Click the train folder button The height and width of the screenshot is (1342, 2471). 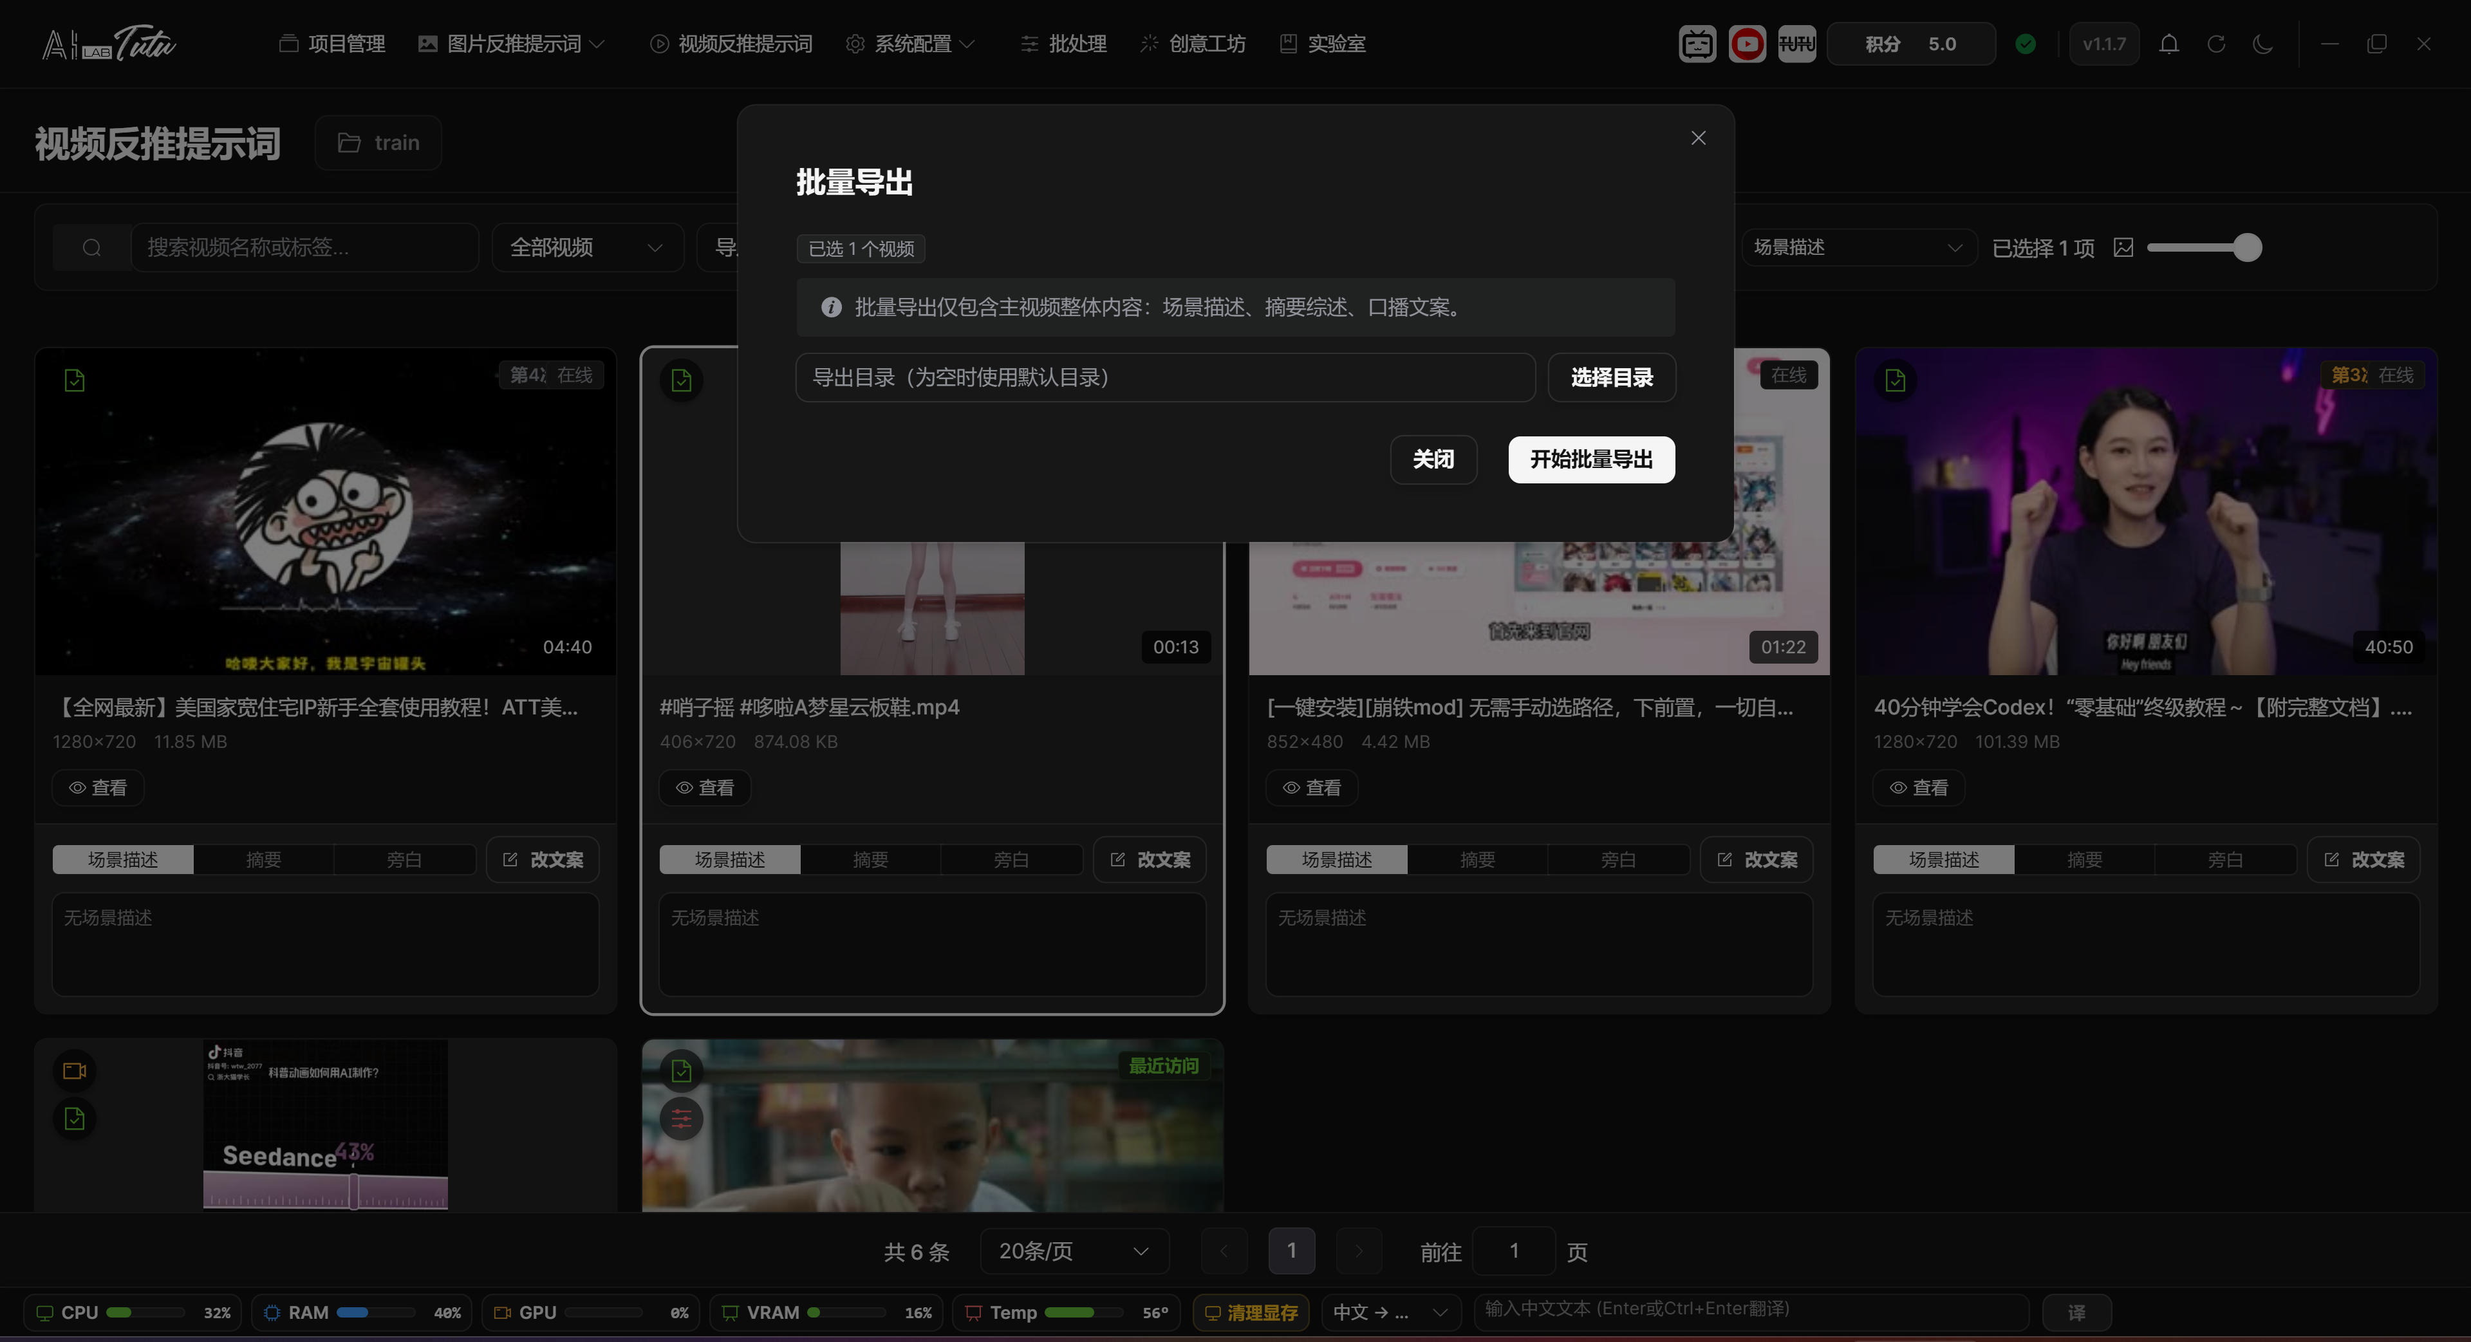click(378, 142)
